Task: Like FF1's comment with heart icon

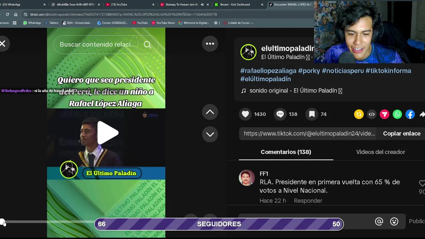Action: click(x=422, y=183)
